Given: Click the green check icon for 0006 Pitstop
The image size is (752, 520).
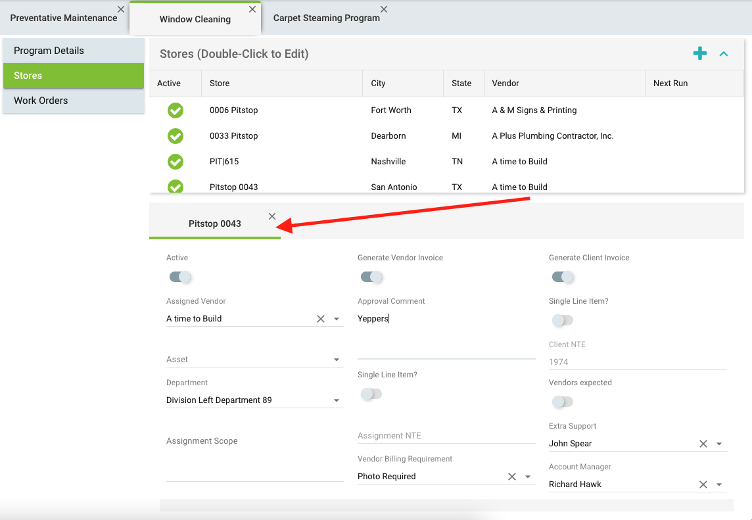Looking at the screenshot, I should (176, 110).
